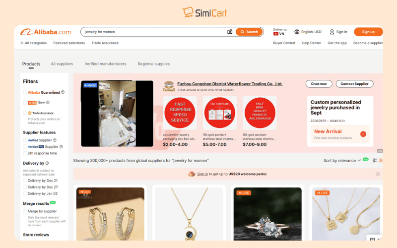
Task: Click into the jewelry for women search field
Action: [154, 32]
